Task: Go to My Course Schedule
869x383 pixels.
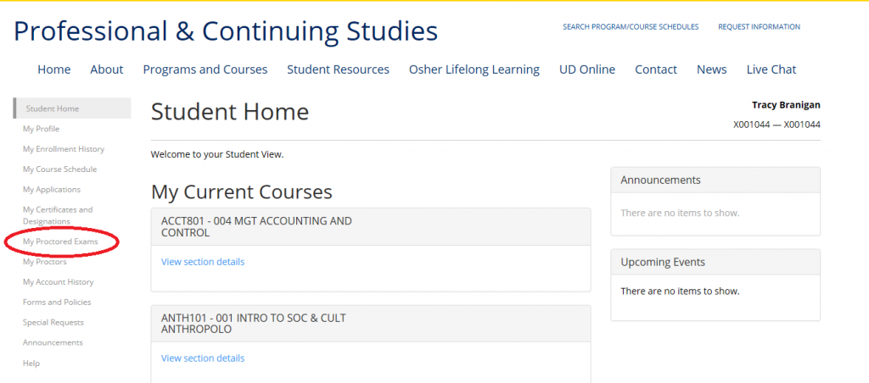Action: pos(59,169)
